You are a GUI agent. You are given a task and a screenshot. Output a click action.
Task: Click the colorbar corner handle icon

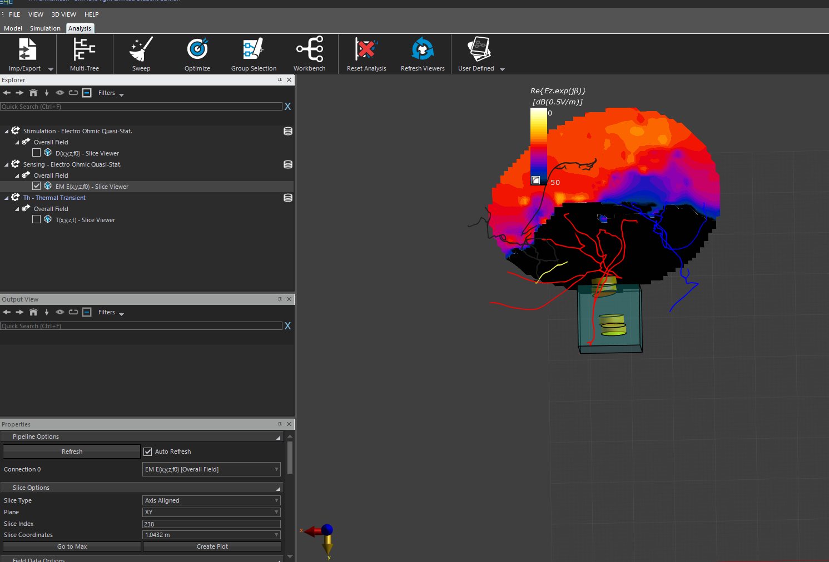(x=535, y=180)
